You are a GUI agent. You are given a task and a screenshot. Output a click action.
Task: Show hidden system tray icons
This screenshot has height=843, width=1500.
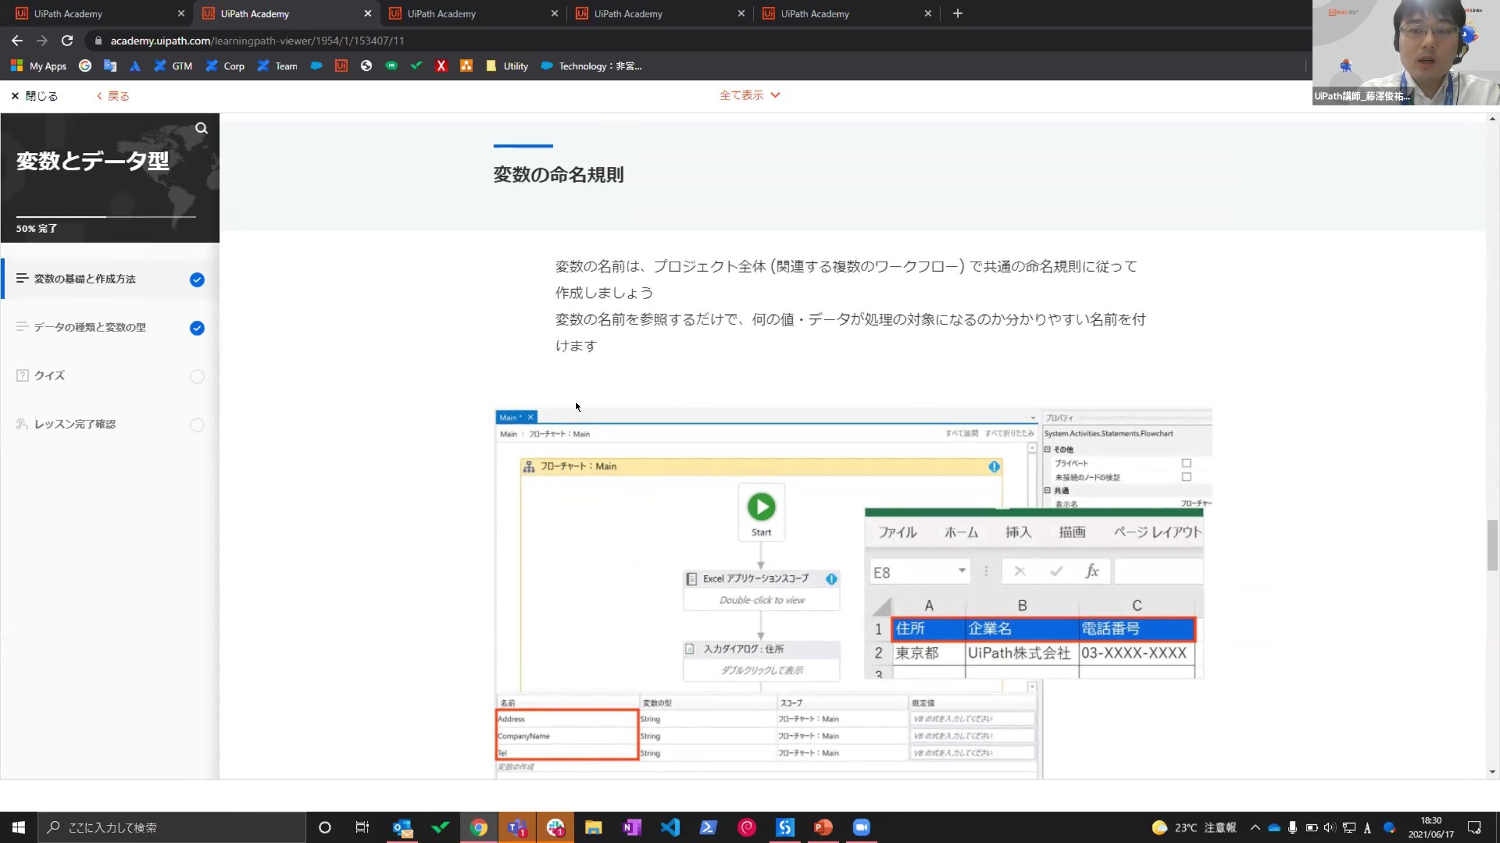[x=1255, y=827]
